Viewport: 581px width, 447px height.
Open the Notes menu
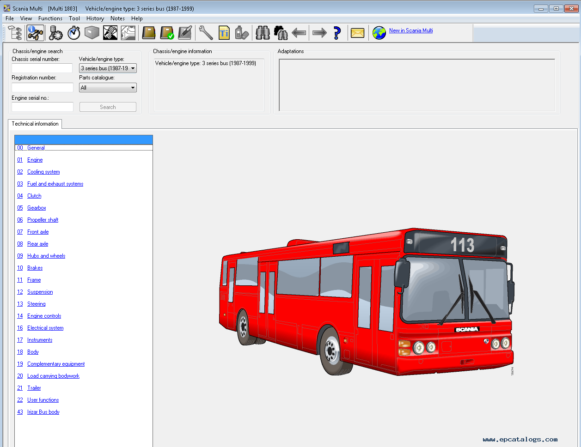point(117,18)
